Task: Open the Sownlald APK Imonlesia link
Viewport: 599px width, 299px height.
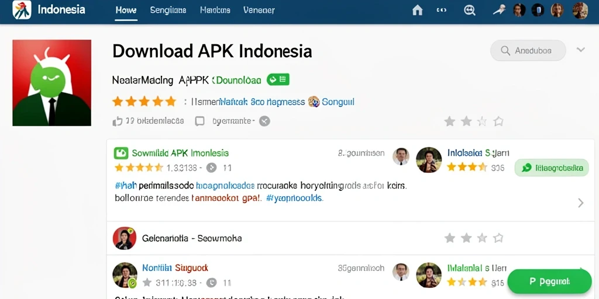Action: (180, 154)
